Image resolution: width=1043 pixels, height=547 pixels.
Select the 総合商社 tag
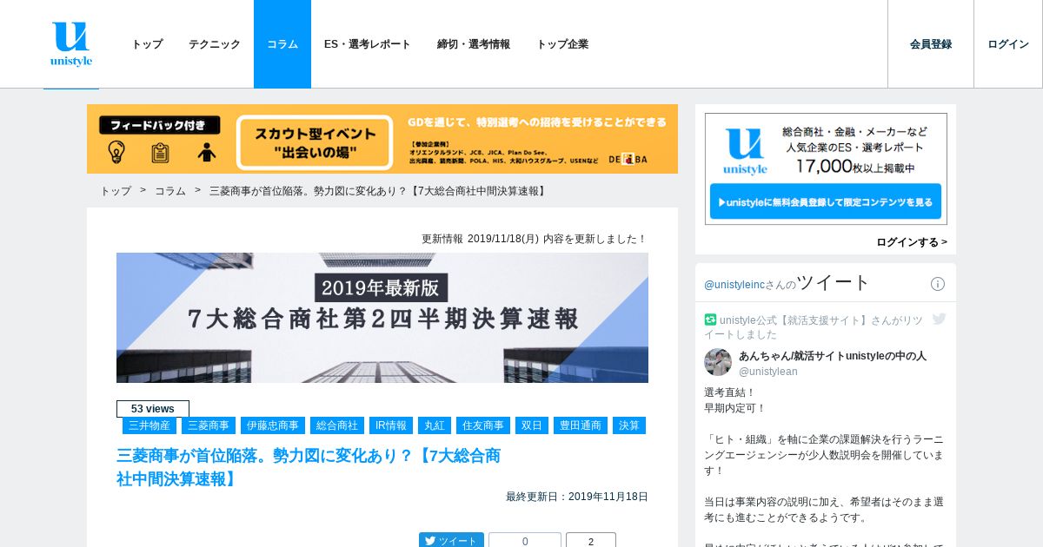(x=337, y=425)
